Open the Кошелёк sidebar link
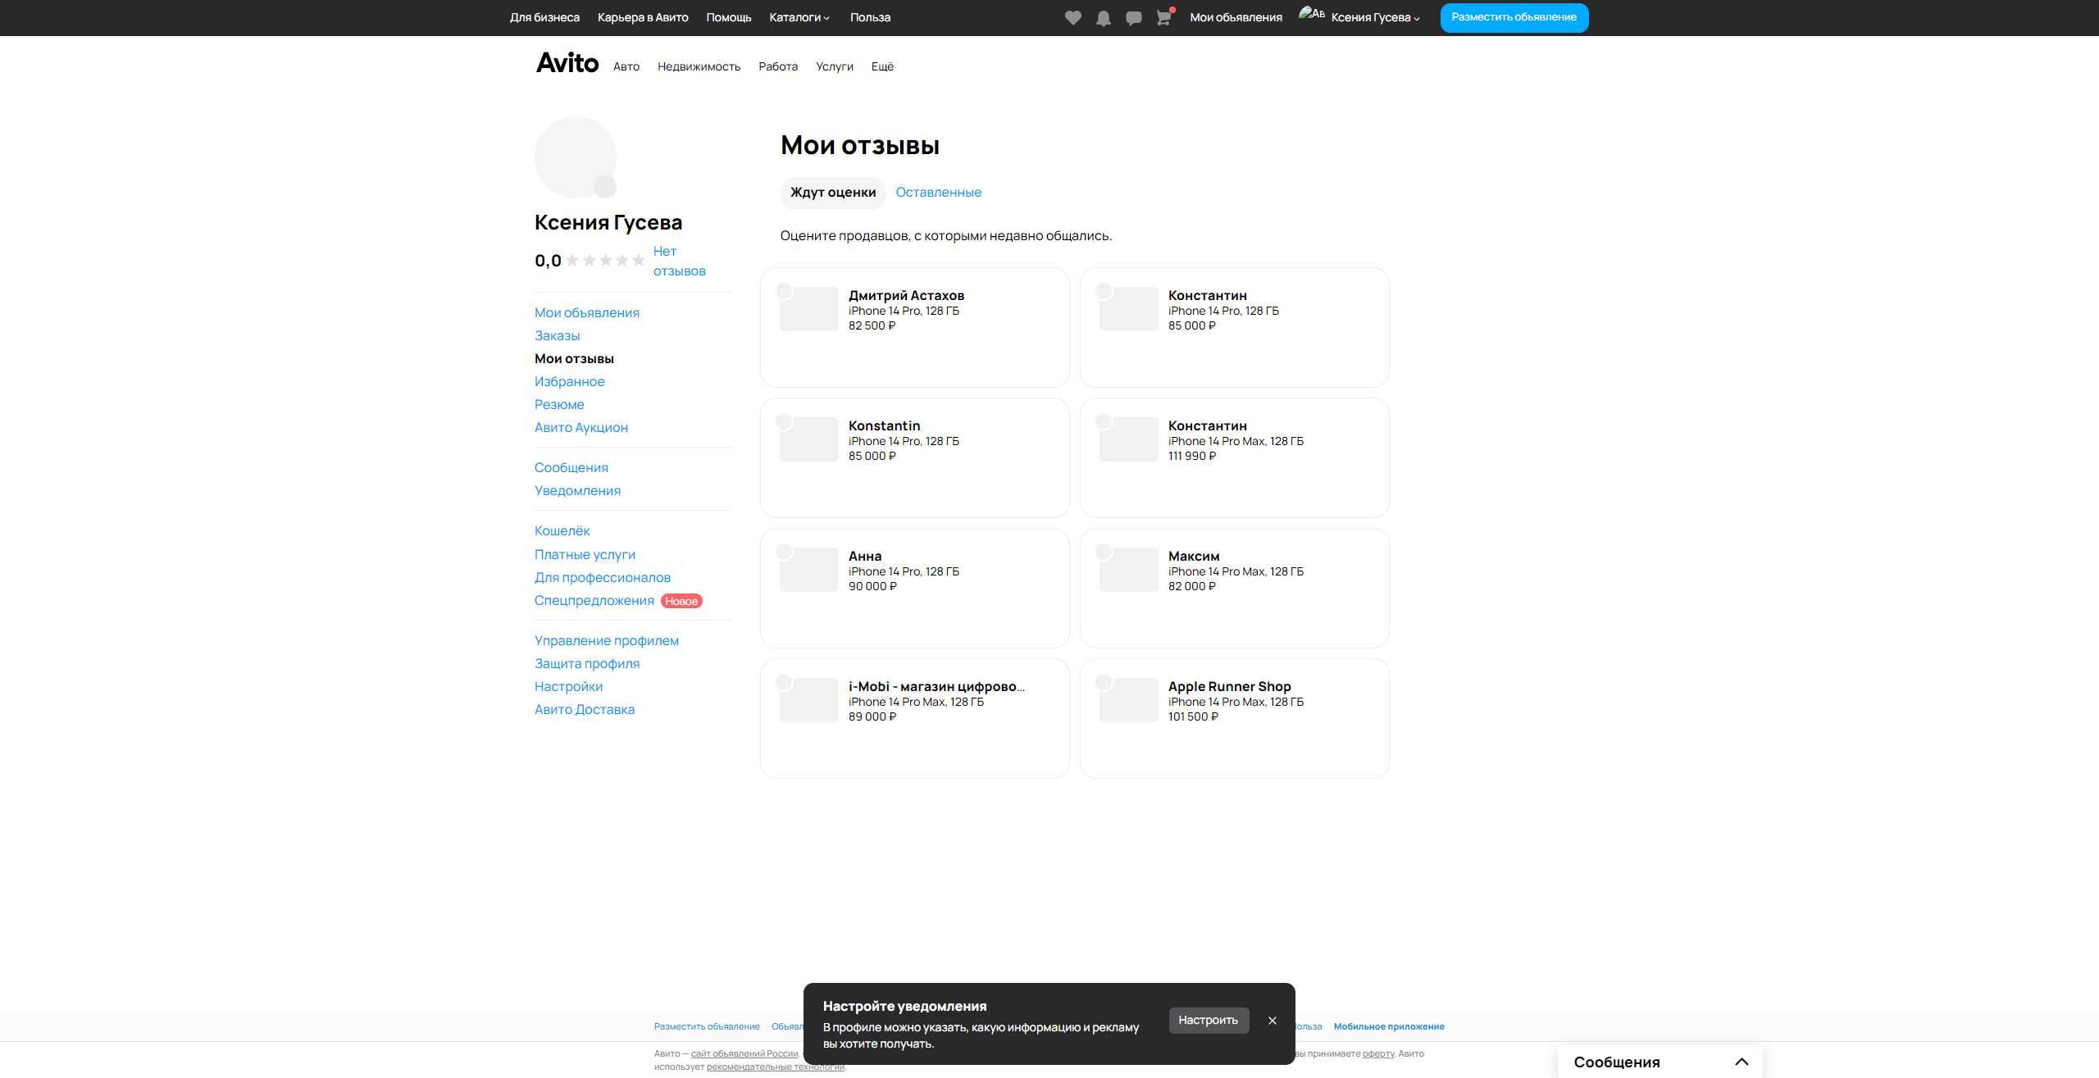 tap(562, 531)
